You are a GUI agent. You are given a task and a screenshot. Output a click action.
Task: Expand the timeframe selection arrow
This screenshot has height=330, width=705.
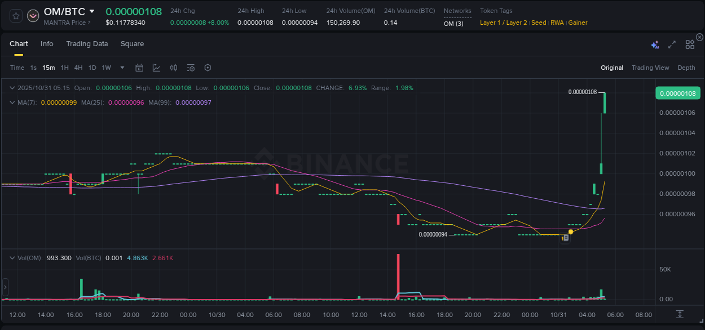pyautogui.click(x=121, y=68)
